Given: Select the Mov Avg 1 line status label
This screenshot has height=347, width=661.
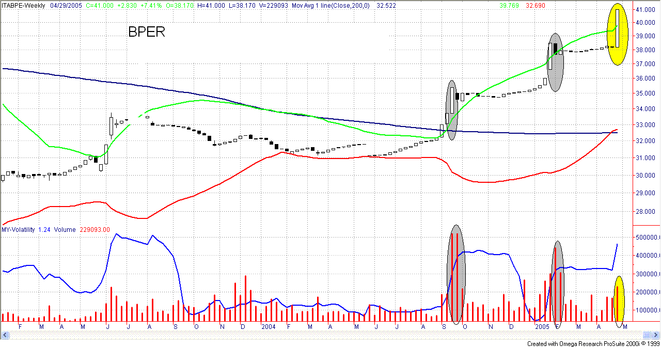Looking at the screenshot, I should tap(326, 5).
